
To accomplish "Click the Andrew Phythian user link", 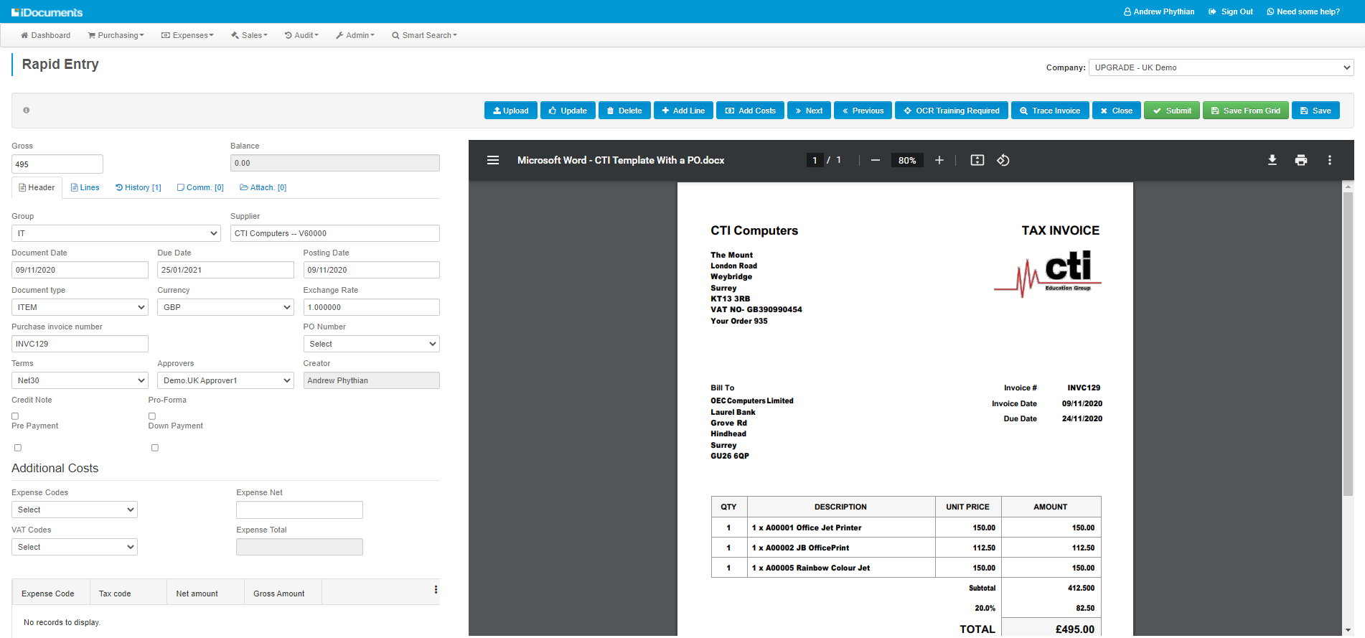I will click(1159, 11).
